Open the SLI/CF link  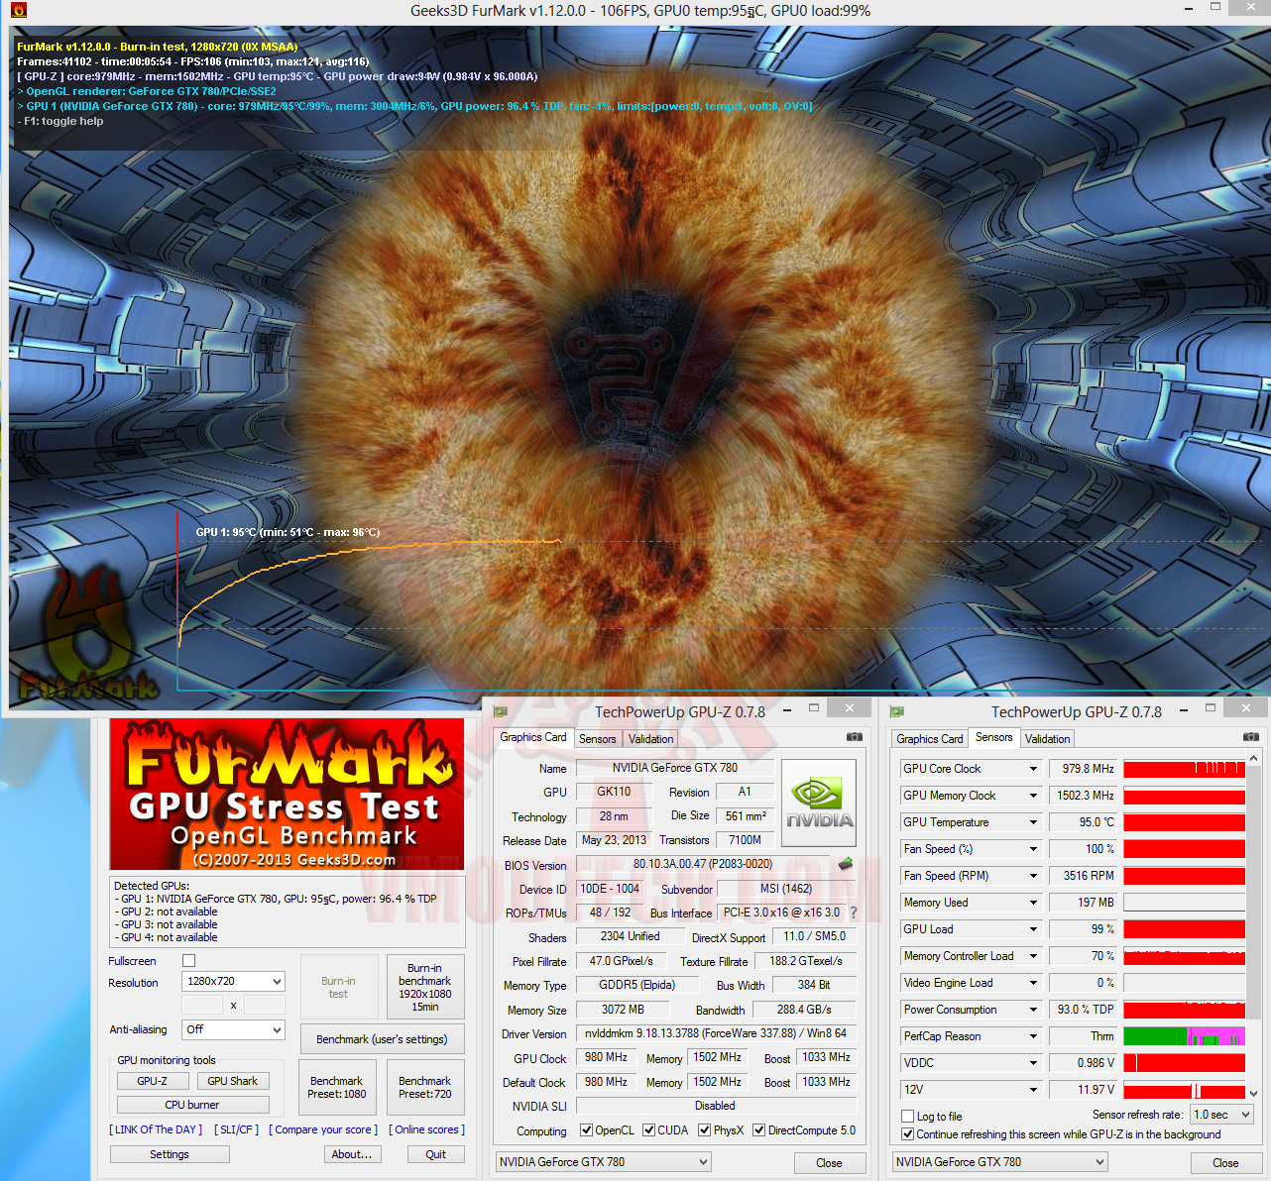click(236, 1129)
